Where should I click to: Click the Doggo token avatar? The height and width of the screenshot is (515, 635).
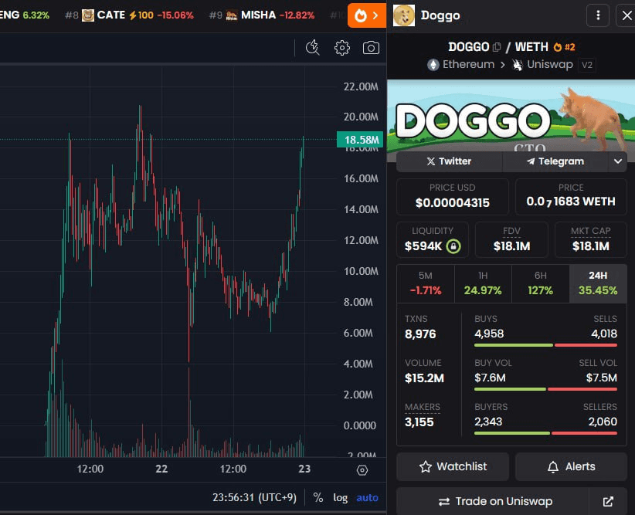[404, 15]
